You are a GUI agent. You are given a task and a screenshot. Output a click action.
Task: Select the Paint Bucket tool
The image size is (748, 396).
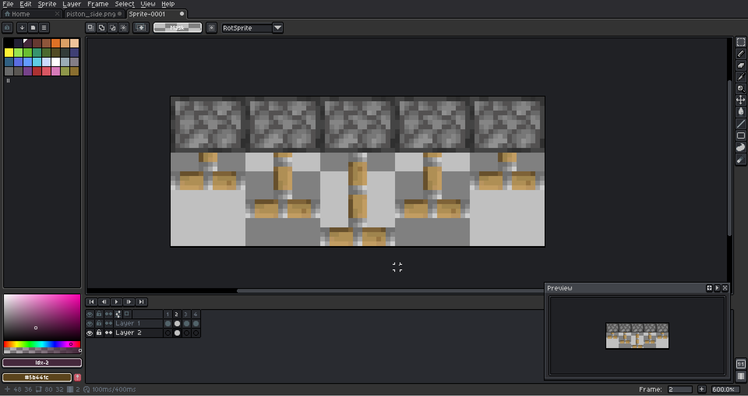[x=741, y=112]
